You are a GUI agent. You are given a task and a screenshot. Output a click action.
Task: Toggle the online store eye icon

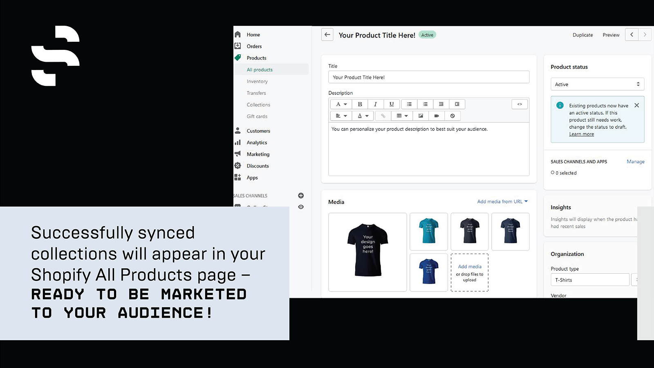point(301,207)
